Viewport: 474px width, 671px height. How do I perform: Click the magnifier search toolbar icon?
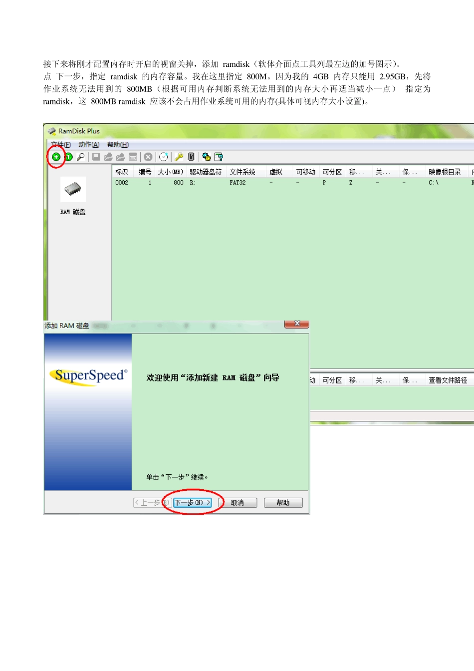(80, 157)
